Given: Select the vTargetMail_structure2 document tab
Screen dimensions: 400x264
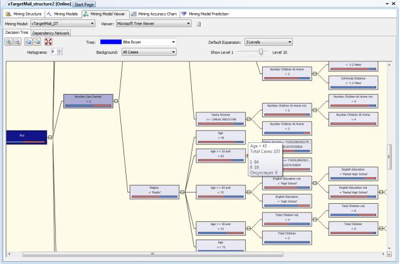Looking at the screenshot, I should [39, 4].
